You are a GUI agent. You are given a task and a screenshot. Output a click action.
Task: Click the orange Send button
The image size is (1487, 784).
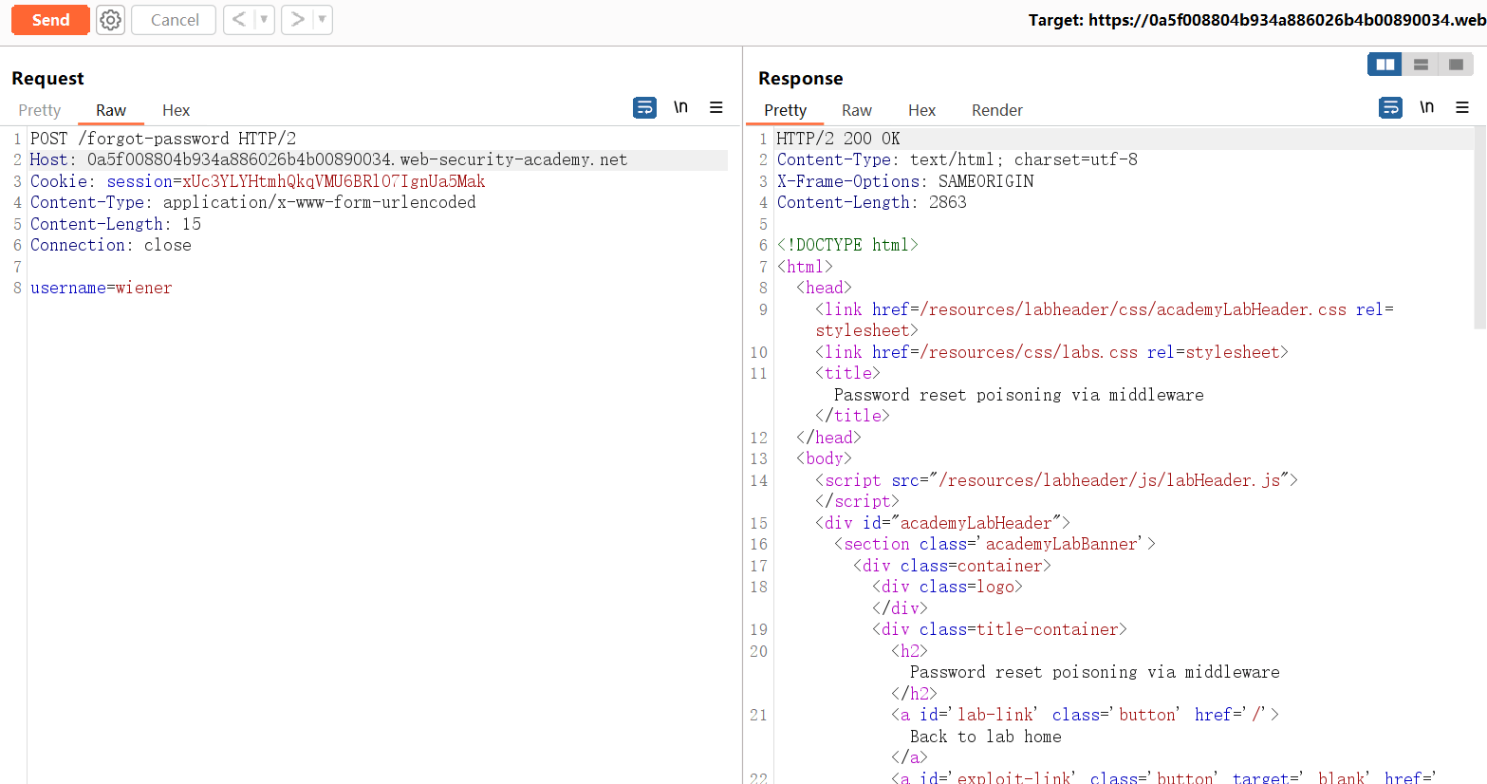[50, 20]
